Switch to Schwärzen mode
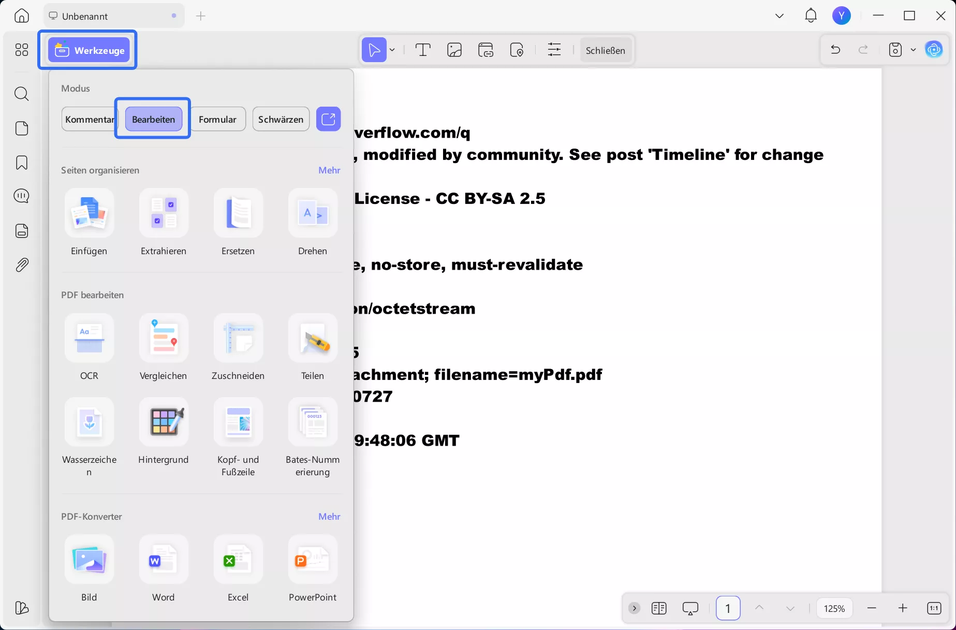This screenshot has height=630, width=956. [281, 119]
